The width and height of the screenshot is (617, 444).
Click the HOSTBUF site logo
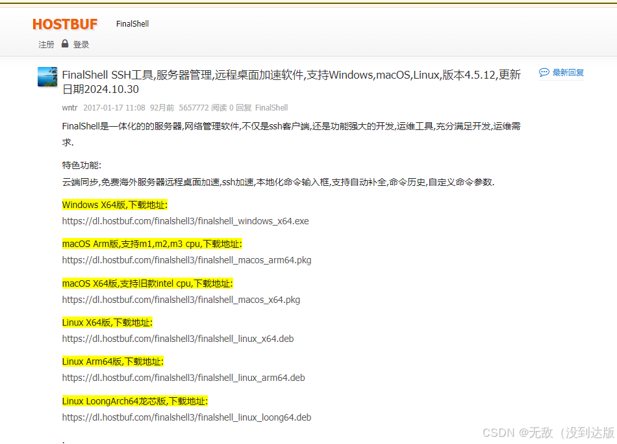(x=65, y=24)
